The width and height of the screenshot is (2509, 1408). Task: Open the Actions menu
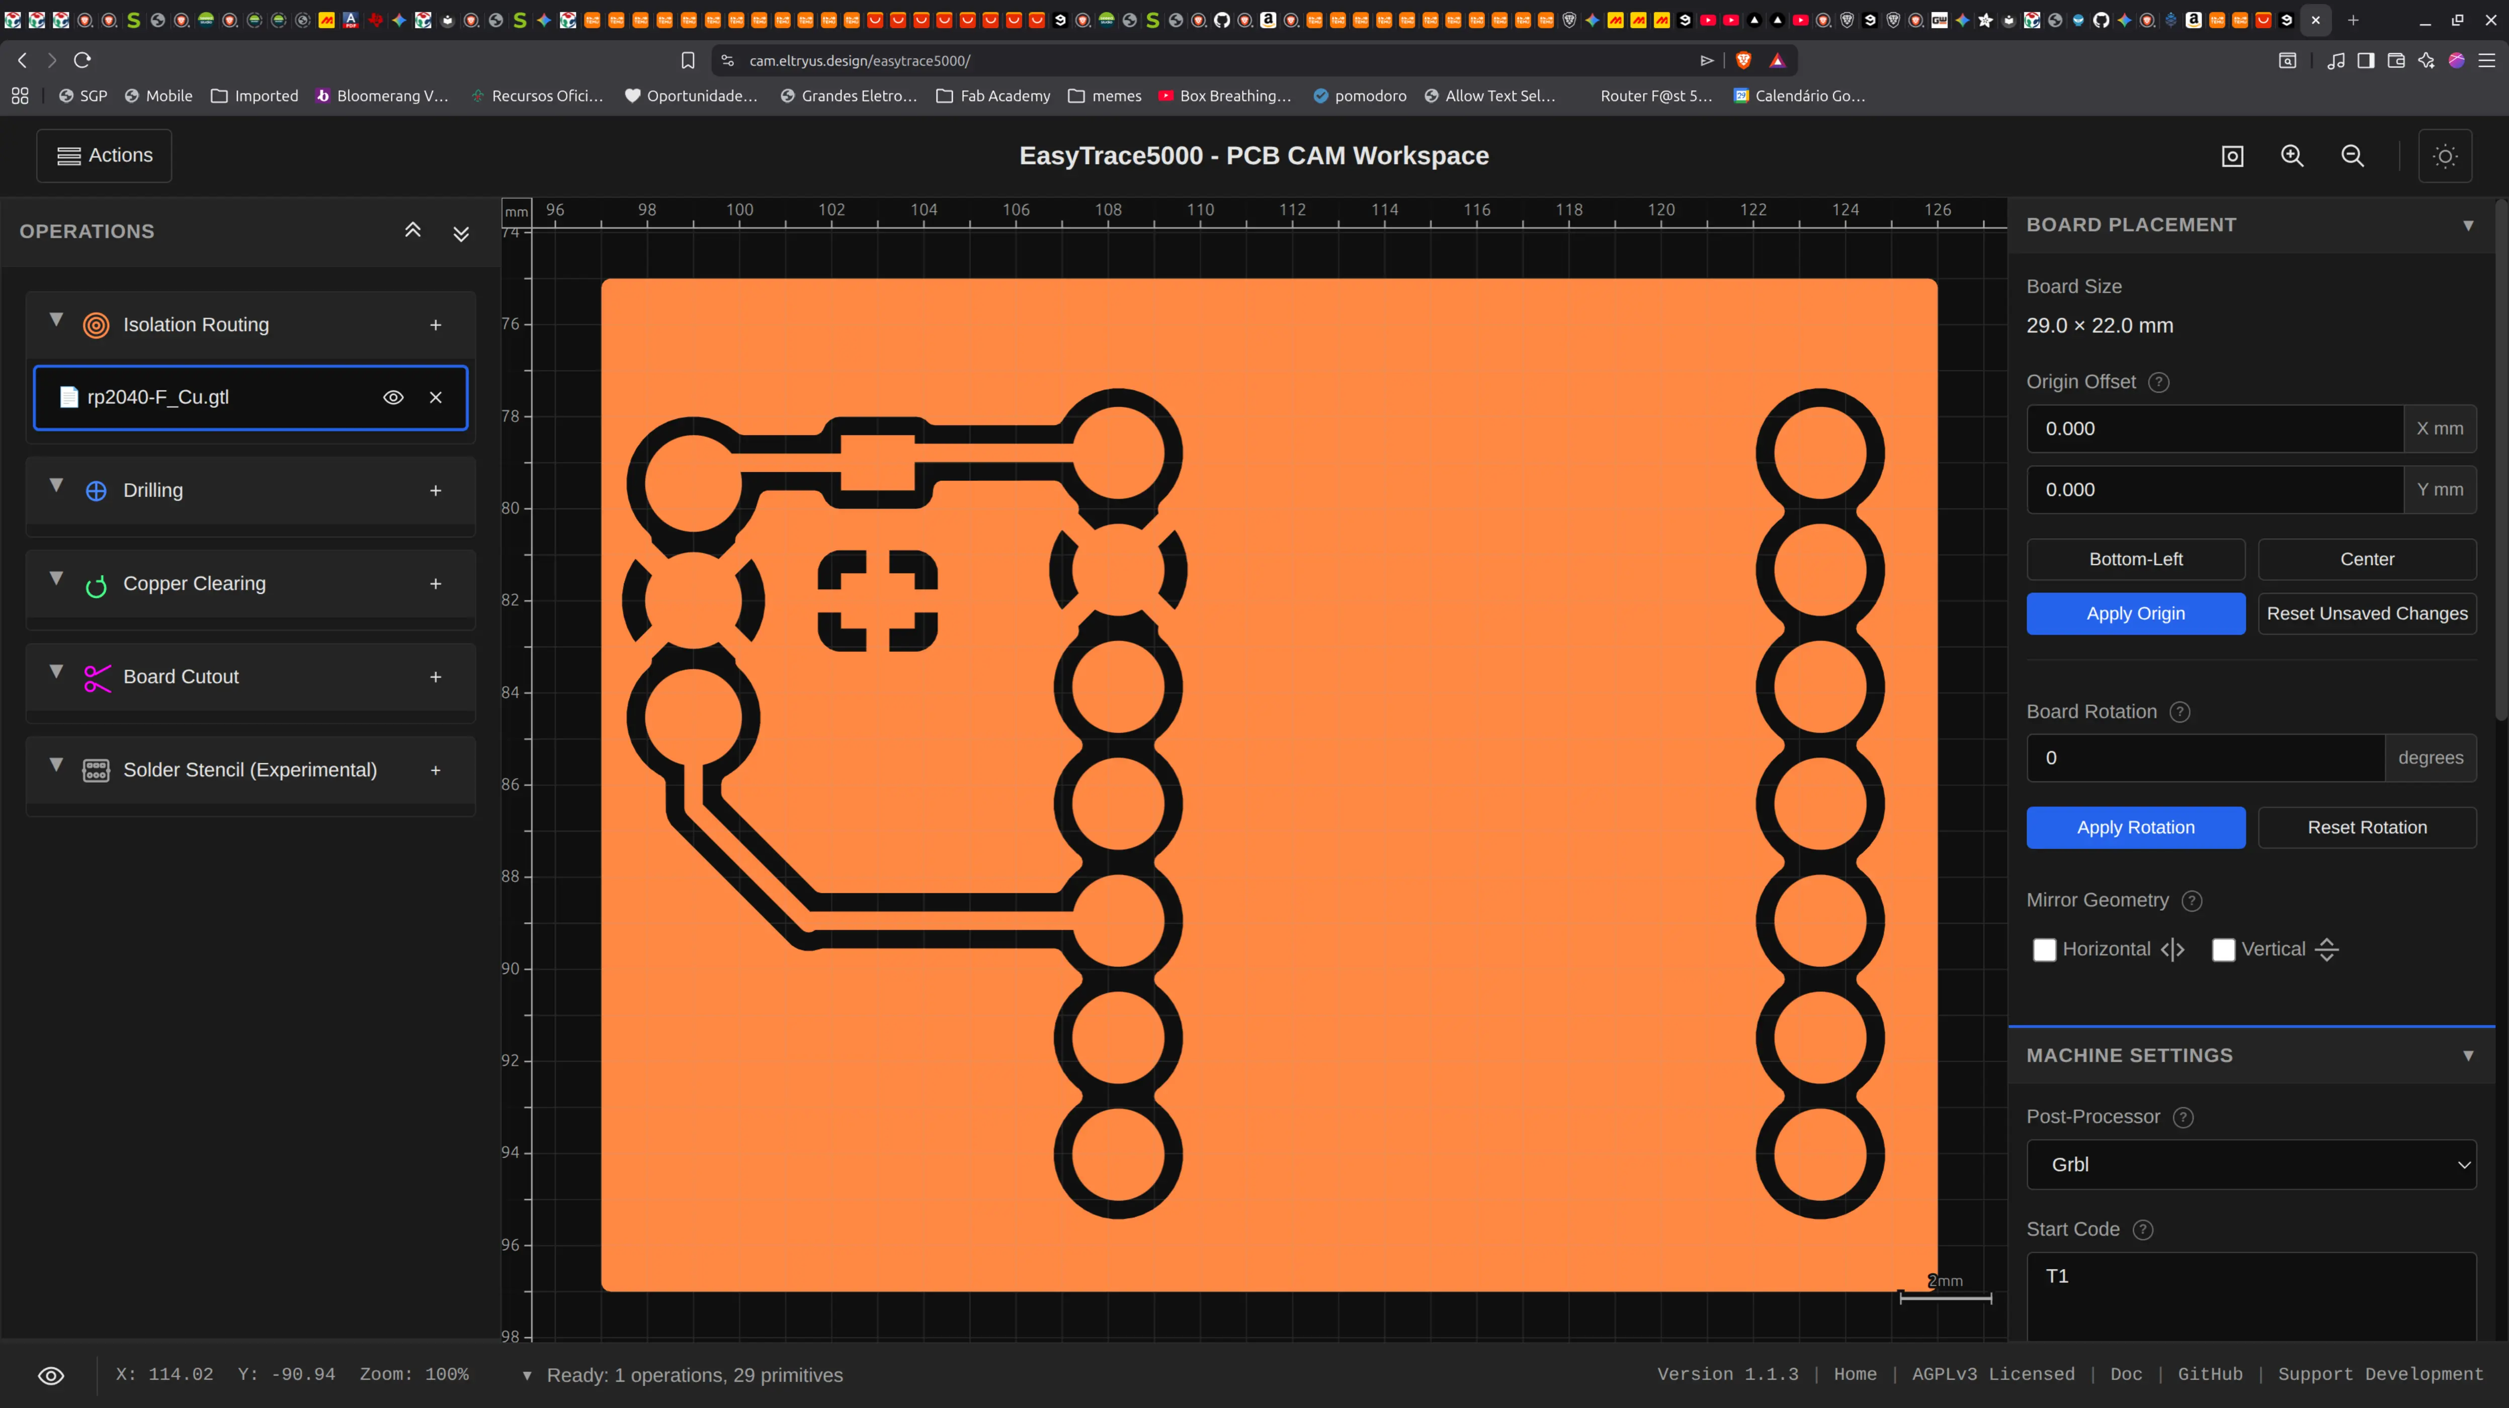(x=104, y=156)
